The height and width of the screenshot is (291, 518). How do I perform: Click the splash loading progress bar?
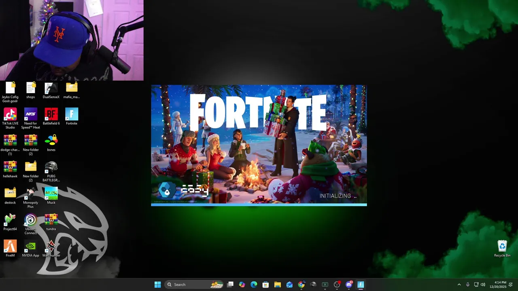(259, 205)
